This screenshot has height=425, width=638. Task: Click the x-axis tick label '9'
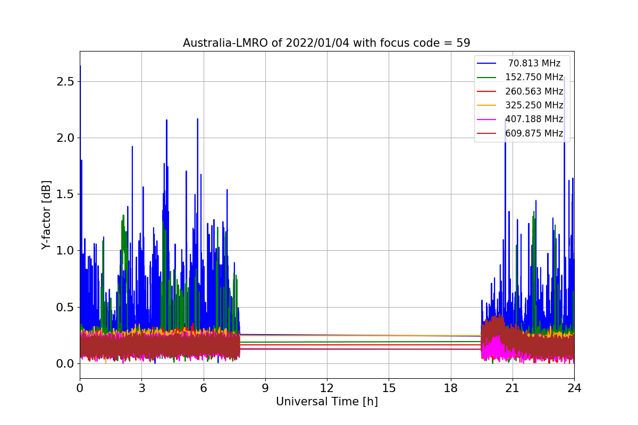coord(265,388)
